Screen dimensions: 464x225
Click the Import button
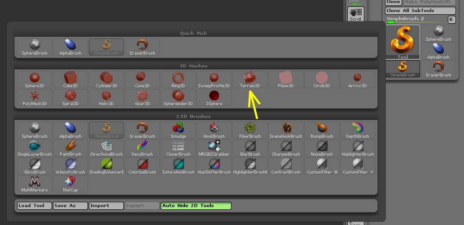point(106,206)
